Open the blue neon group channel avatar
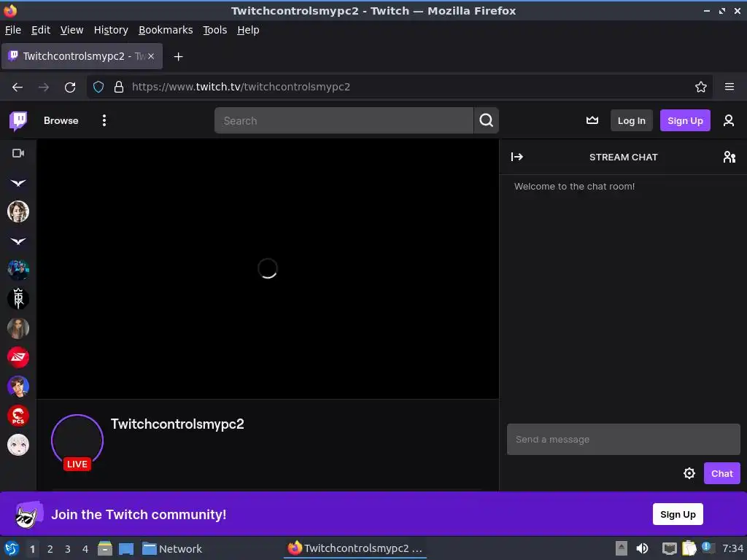 click(18, 270)
